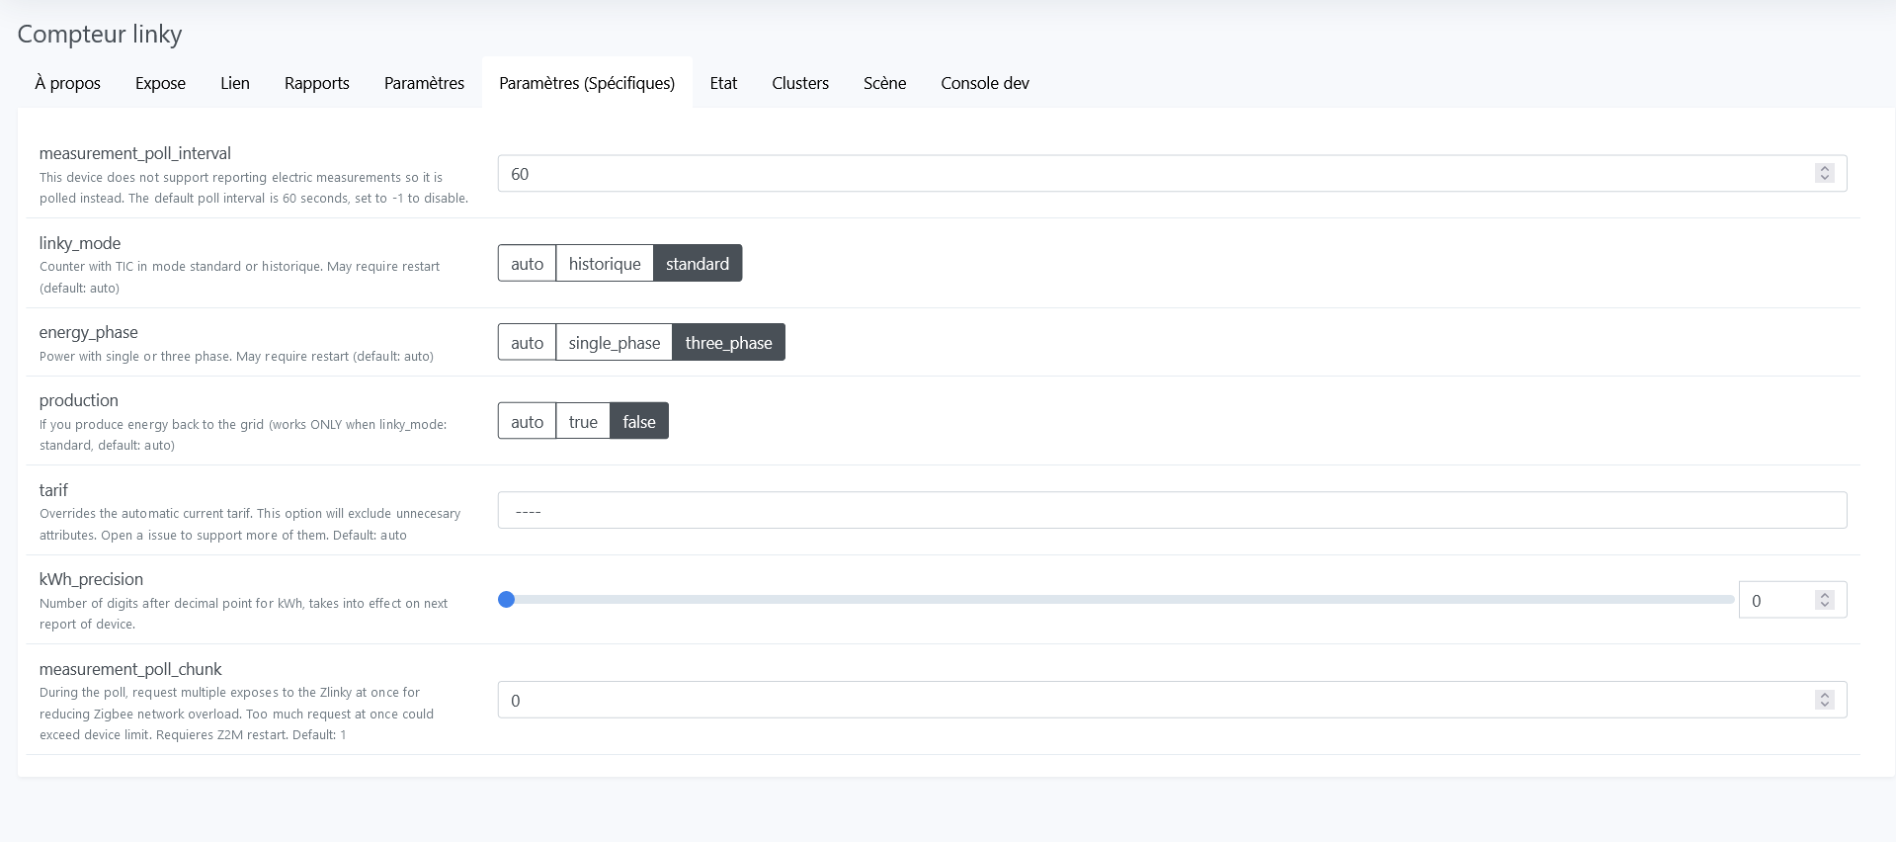Go to the Rapports tab
The image size is (1896, 842).
[x=316, y=83]
